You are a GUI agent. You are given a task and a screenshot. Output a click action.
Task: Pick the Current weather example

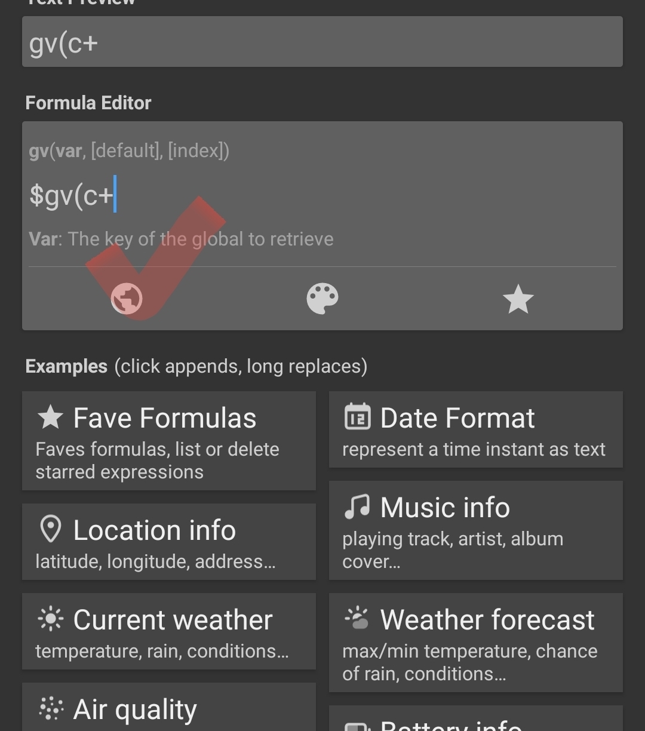pyautogui.click(x=169, y=631)
